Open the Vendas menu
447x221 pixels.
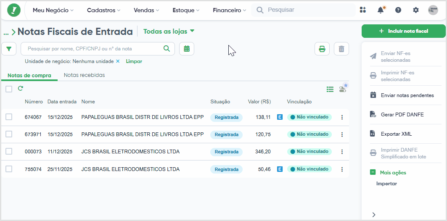click(146, 10)
